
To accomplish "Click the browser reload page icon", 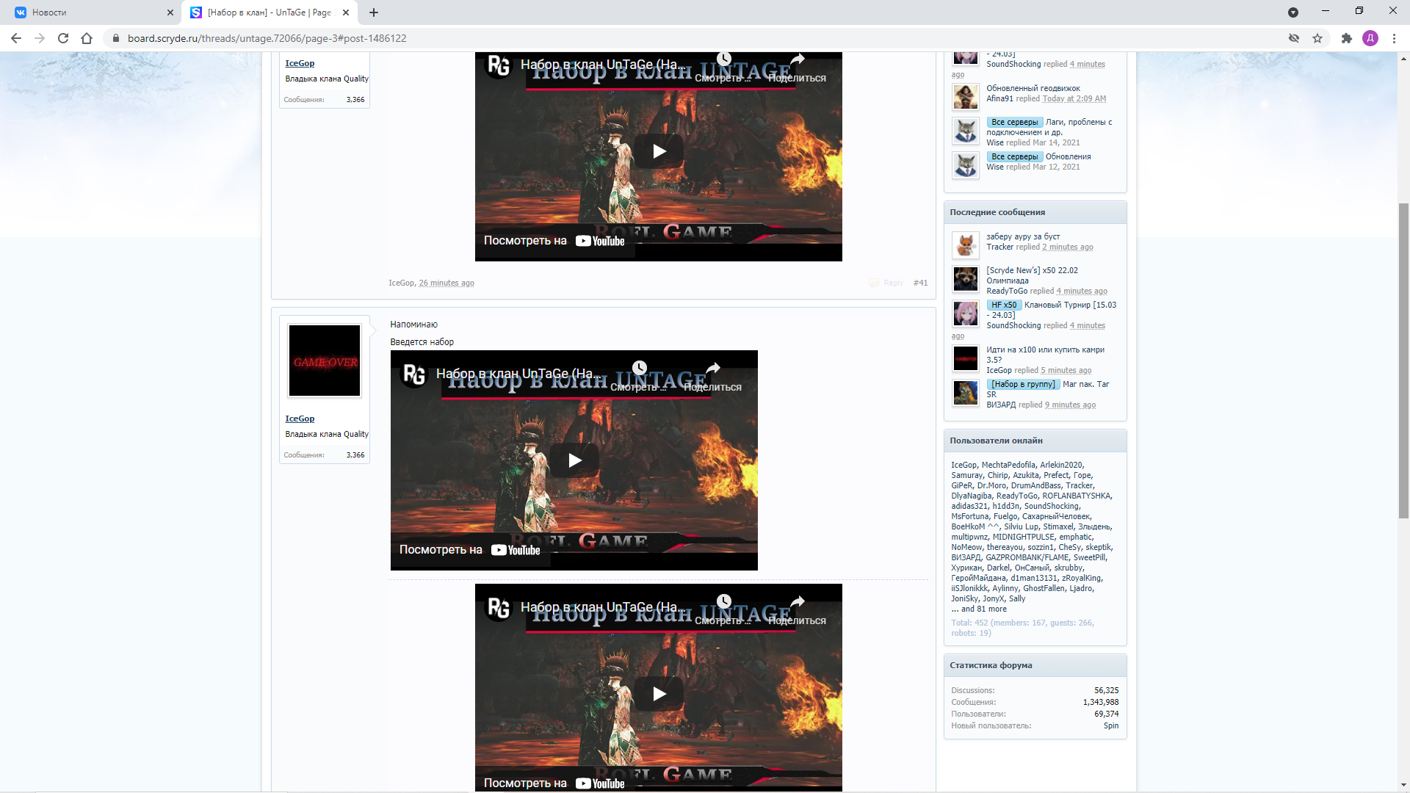I will [63, 38].
